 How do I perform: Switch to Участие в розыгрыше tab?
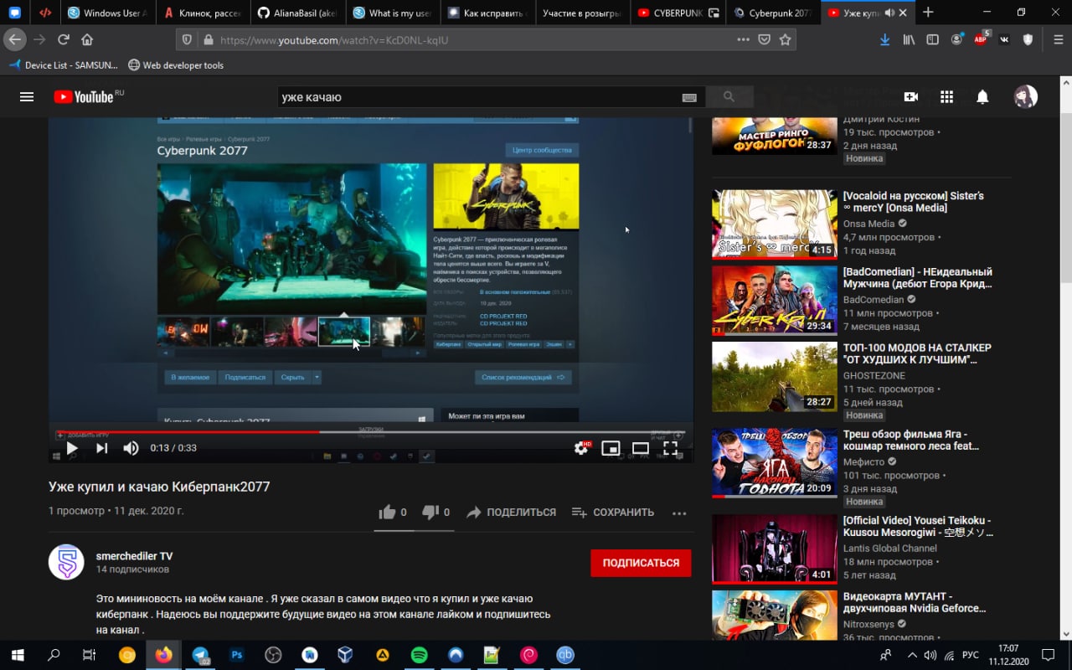pos(582,13)
